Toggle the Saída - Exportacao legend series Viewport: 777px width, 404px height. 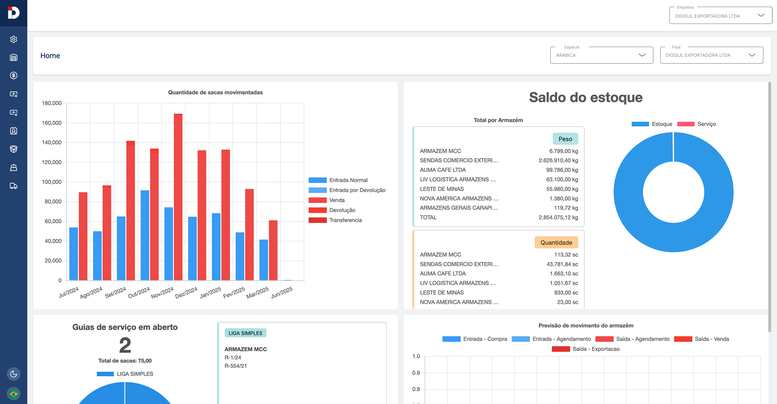pyautogui.click(x=586, y=349)
